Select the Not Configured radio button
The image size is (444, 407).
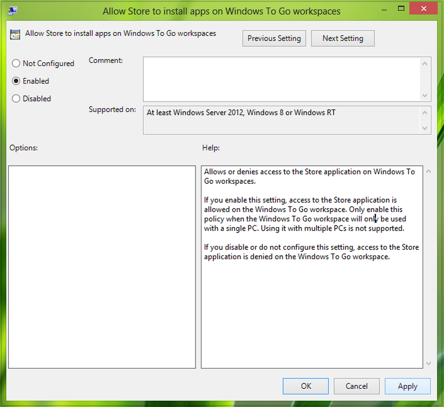click(x=16, y=63)
